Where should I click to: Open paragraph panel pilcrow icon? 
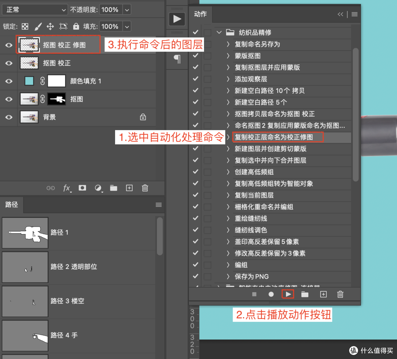177,59
